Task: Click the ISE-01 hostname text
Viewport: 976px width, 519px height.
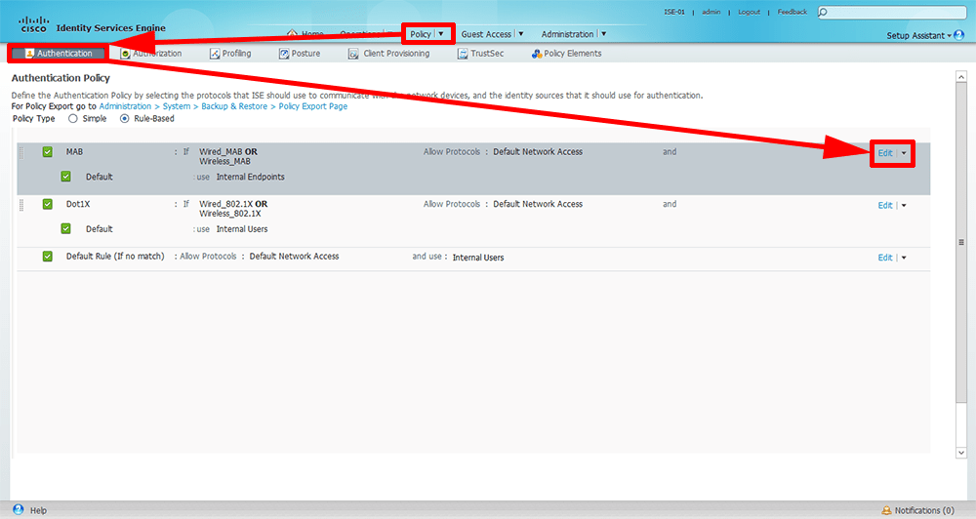Action: [x=674, y=12]
